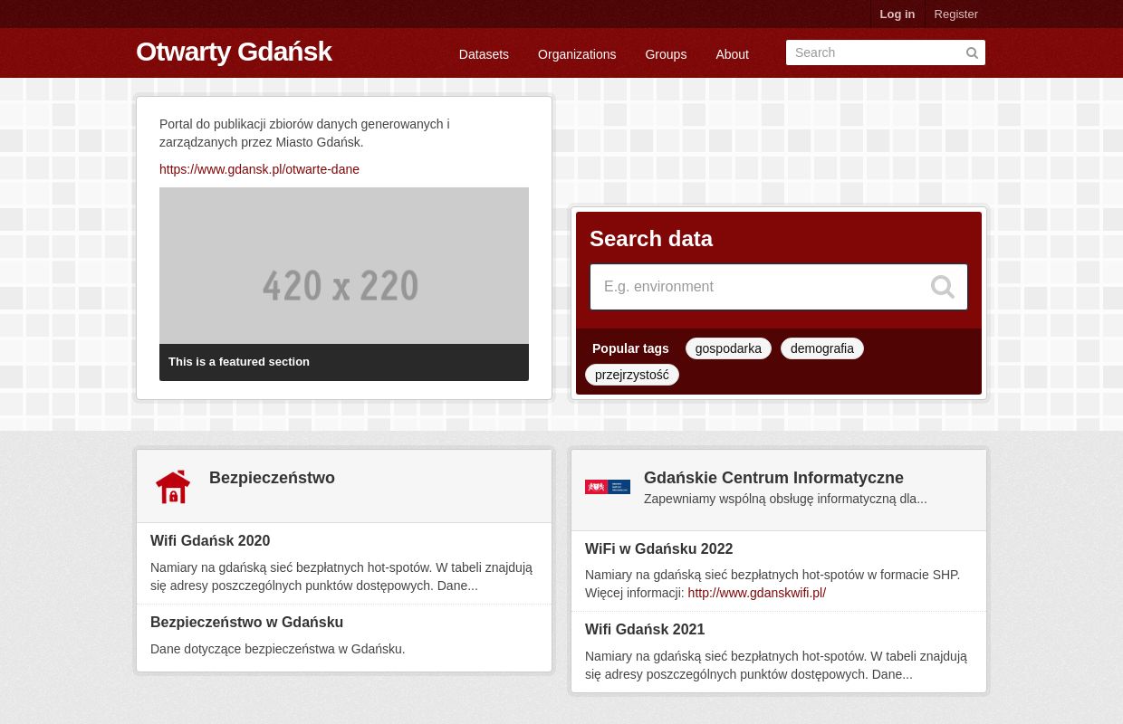Click 'This is a featured section' caption
The height and width of the screenshot is (724, 1123).
[x=239, y=362]
